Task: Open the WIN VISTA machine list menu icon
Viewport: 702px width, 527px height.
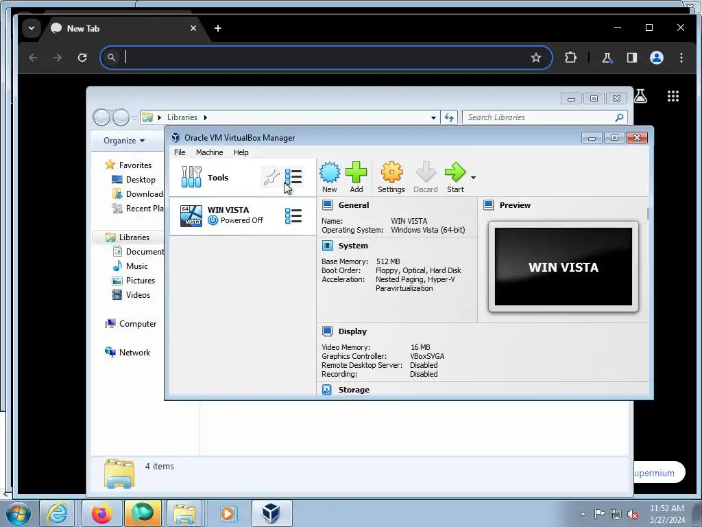Action: [293, 215]
